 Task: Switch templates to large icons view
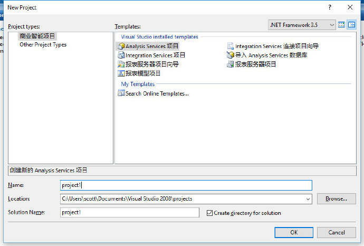pos(341,25)
